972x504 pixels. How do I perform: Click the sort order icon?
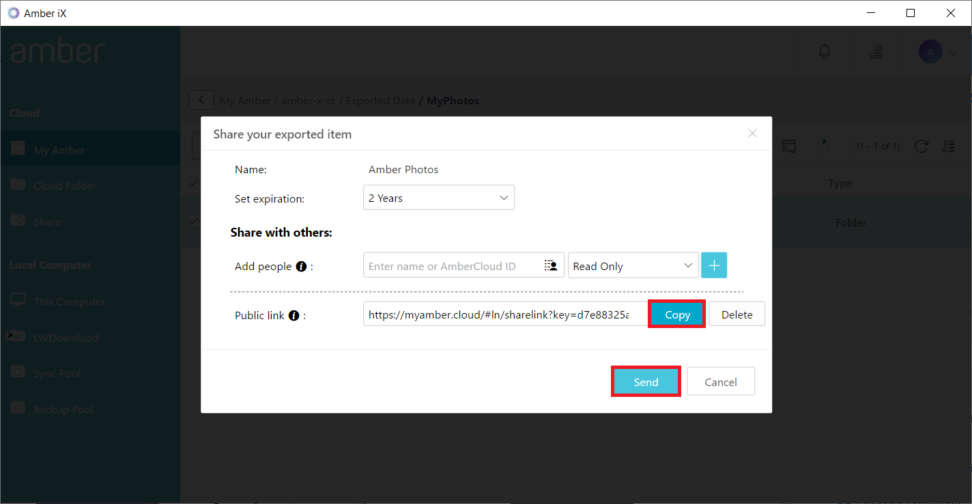pos(947,146)
